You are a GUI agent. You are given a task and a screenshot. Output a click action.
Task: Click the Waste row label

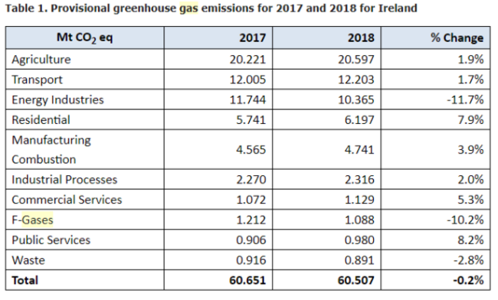28,260
